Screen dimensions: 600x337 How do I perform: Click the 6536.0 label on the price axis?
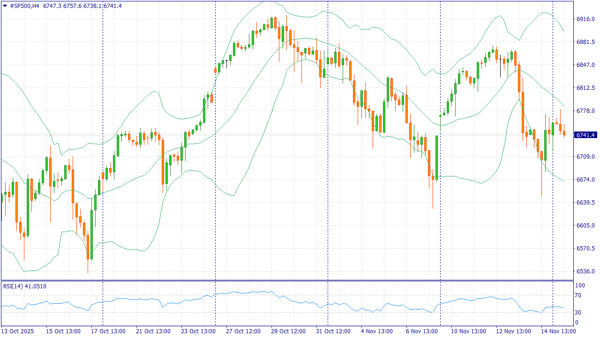click(x=585, y=271)
